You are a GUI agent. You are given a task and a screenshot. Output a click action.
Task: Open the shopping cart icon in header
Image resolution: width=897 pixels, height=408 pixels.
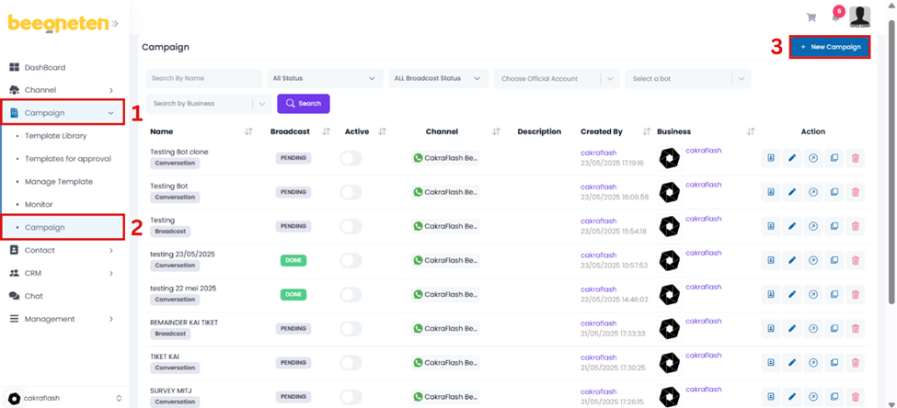coord(811,17)
